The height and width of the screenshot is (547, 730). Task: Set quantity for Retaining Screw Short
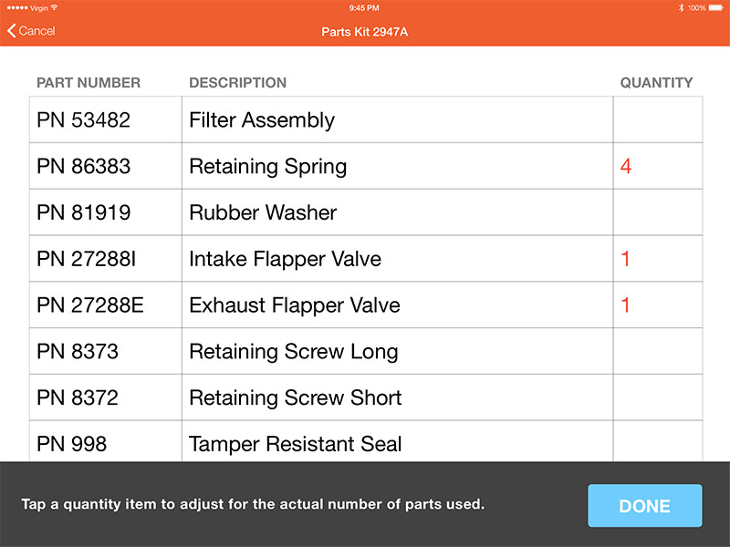point(657,397)
